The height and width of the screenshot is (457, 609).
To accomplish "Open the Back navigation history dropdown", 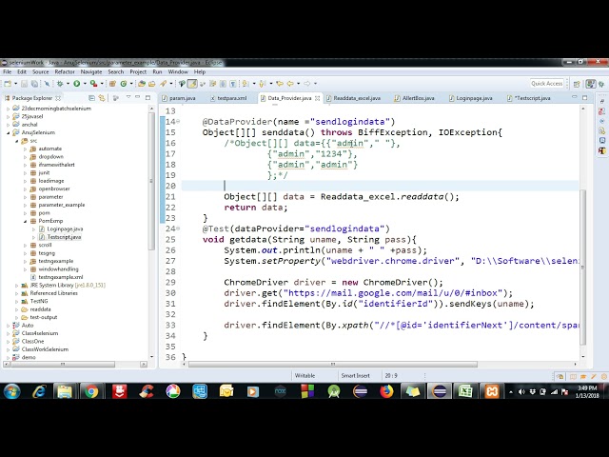I will 298,84.
